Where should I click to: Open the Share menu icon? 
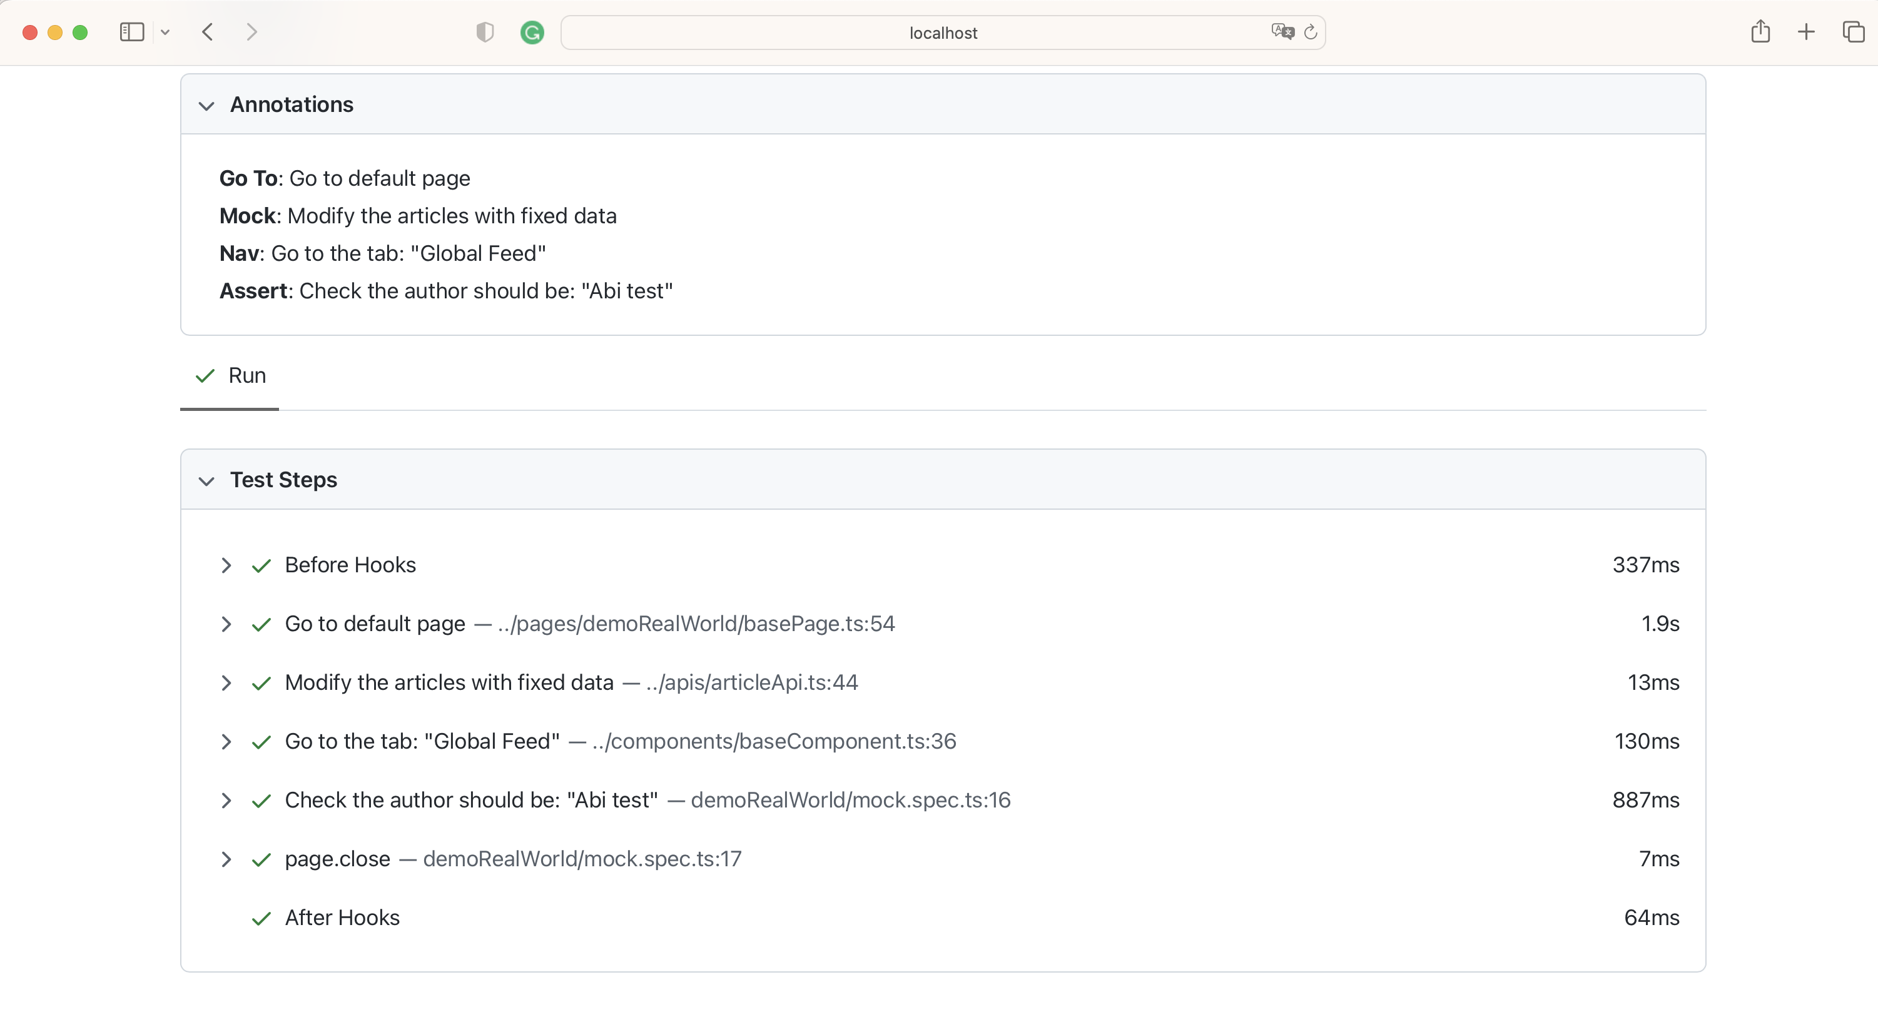[x=1760, y=31]
